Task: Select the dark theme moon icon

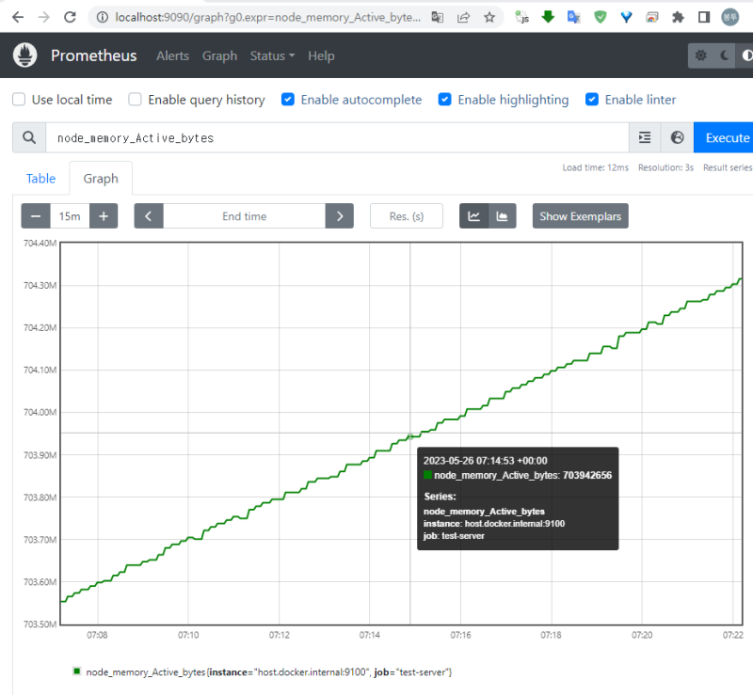Action: [724, 55]
